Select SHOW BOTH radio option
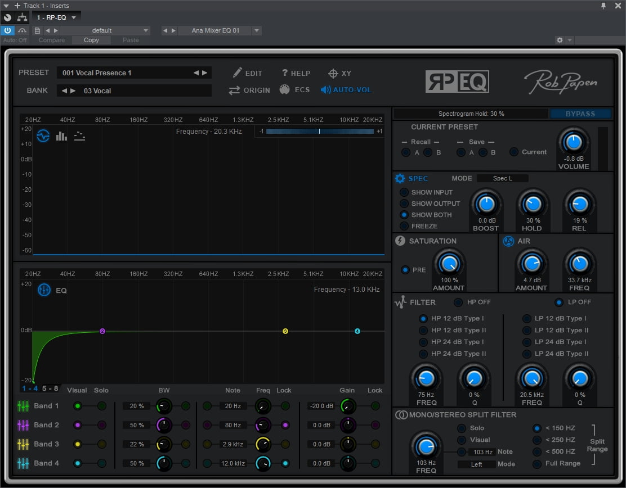This screenshot has height=488, width=626. [404, 215]
